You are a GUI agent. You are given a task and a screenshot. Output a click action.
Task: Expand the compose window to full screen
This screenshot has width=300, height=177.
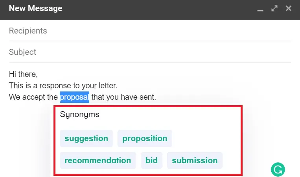[x=274, y=8]
